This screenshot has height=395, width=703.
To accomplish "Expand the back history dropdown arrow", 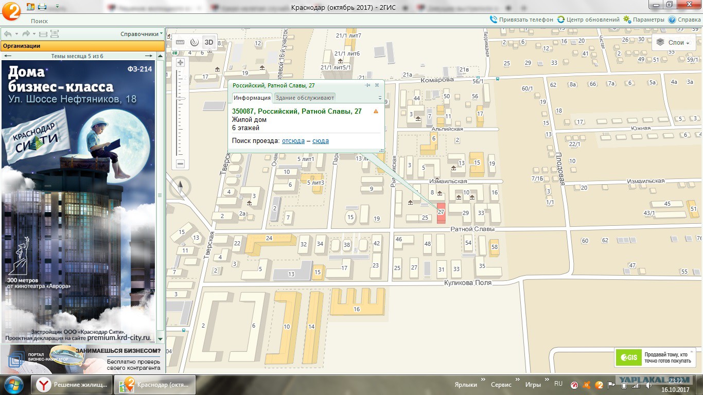I will click(x=16, y=34).
